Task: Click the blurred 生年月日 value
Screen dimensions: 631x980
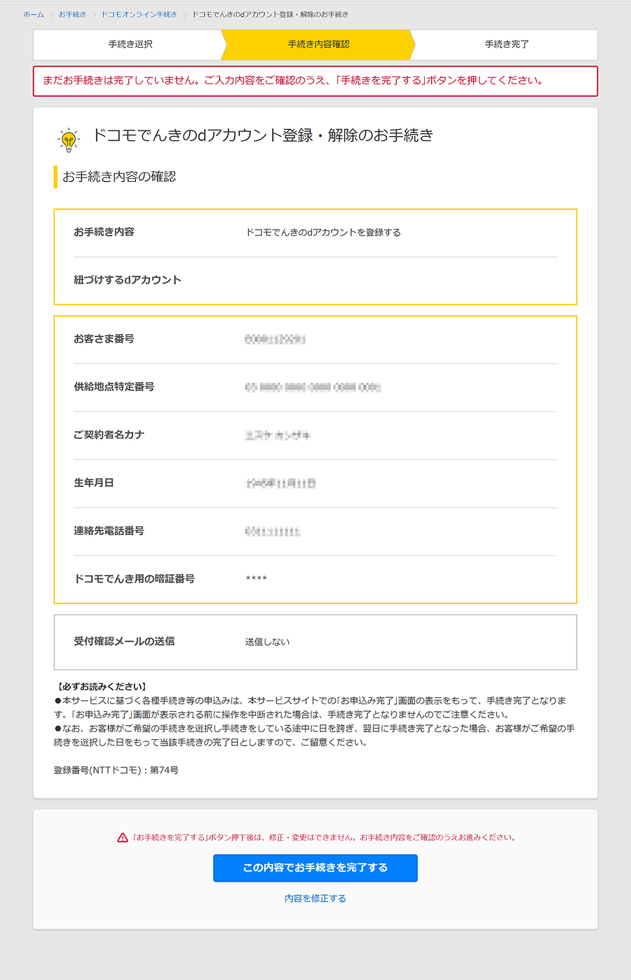Action: tap(280, 484)
